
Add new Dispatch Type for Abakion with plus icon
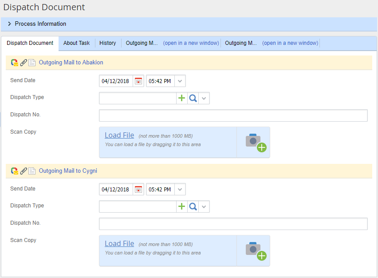[x=181, y=98]
